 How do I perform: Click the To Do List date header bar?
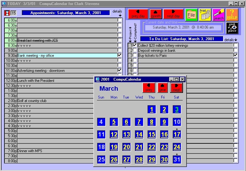point(182,39)
